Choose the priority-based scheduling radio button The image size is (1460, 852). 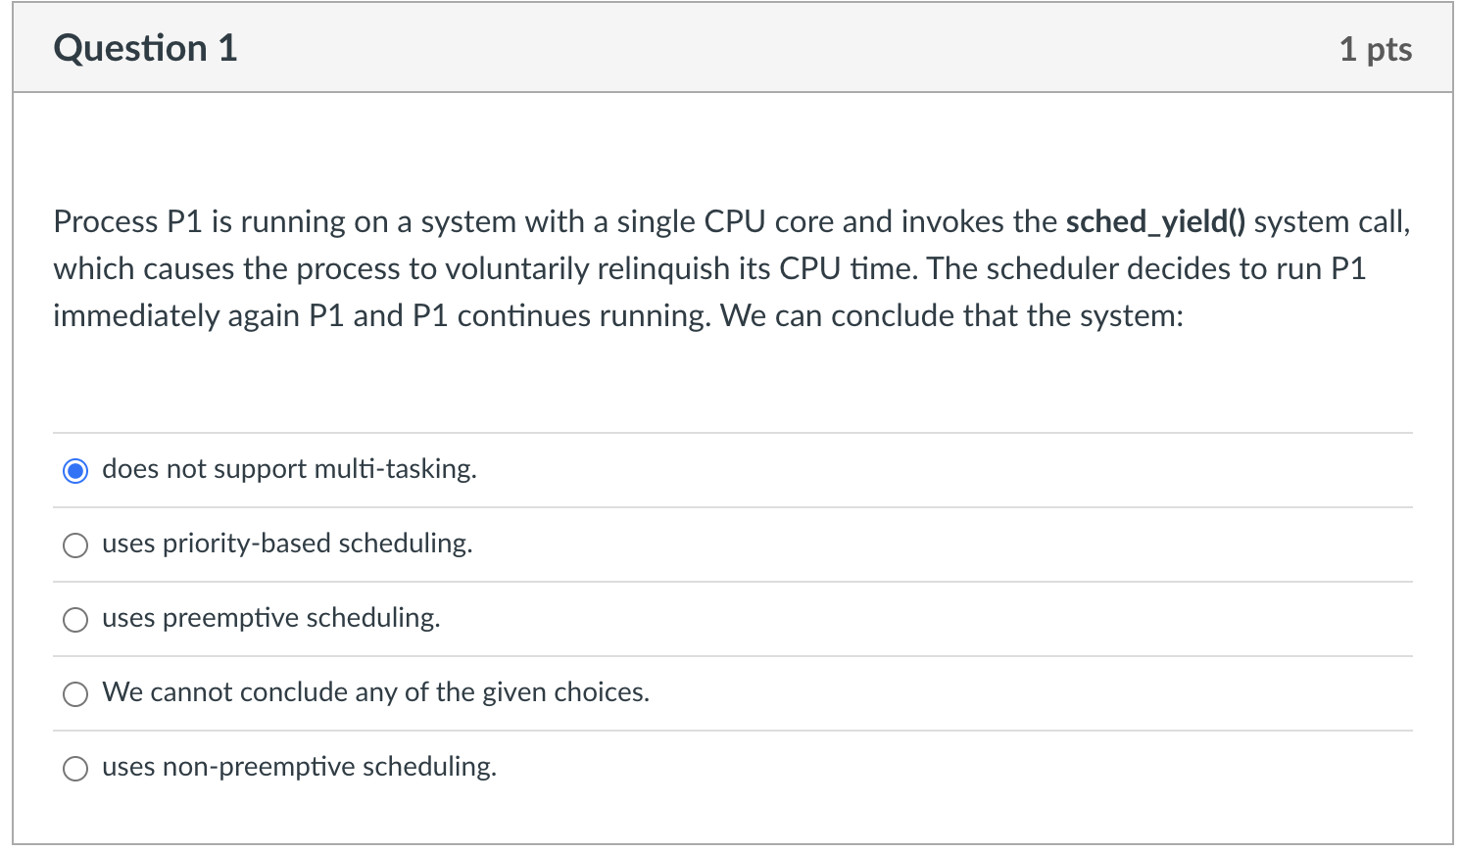click(x=75, y=545)
